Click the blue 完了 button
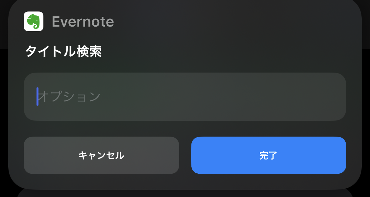The width and height of the screenshot is (370, 197). click(268, 155)
